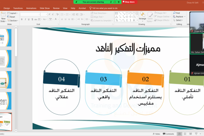The image size is (204, 136).
Task: Toggle Center paragraph alignment
Action: 66,19
